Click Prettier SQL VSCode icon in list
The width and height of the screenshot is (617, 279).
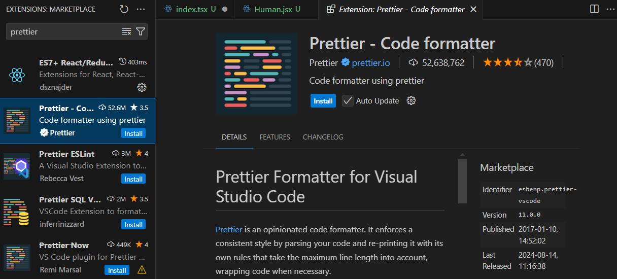coord(17,212)
